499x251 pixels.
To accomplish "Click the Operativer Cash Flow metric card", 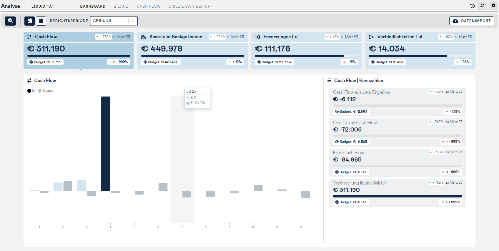I will coord(397,132).
